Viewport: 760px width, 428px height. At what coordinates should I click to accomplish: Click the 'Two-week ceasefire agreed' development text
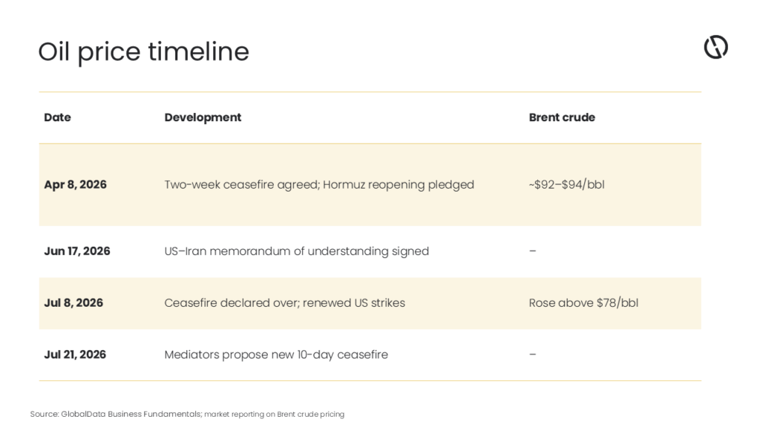(x=240, y=185)
